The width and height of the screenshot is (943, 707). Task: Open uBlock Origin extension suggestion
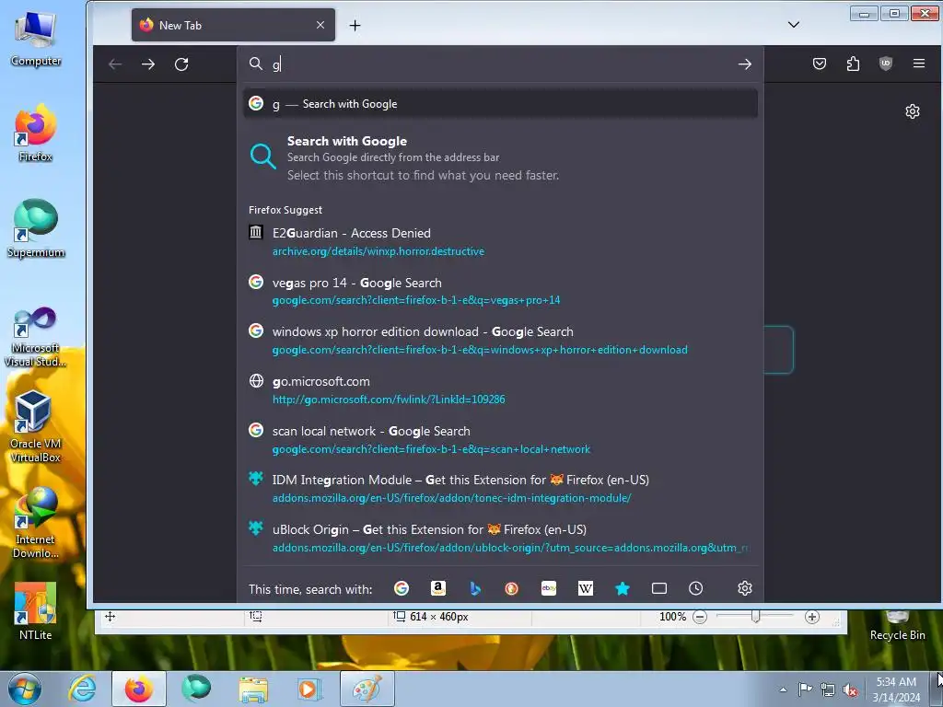tap(500, 538)
